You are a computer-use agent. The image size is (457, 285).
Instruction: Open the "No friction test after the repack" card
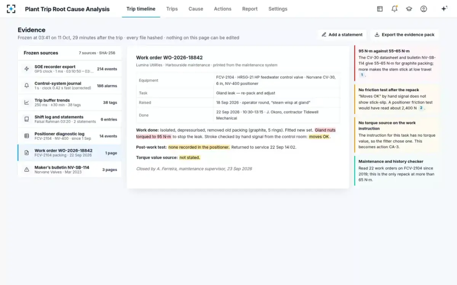pyautogui.click(x=396, y=99)
